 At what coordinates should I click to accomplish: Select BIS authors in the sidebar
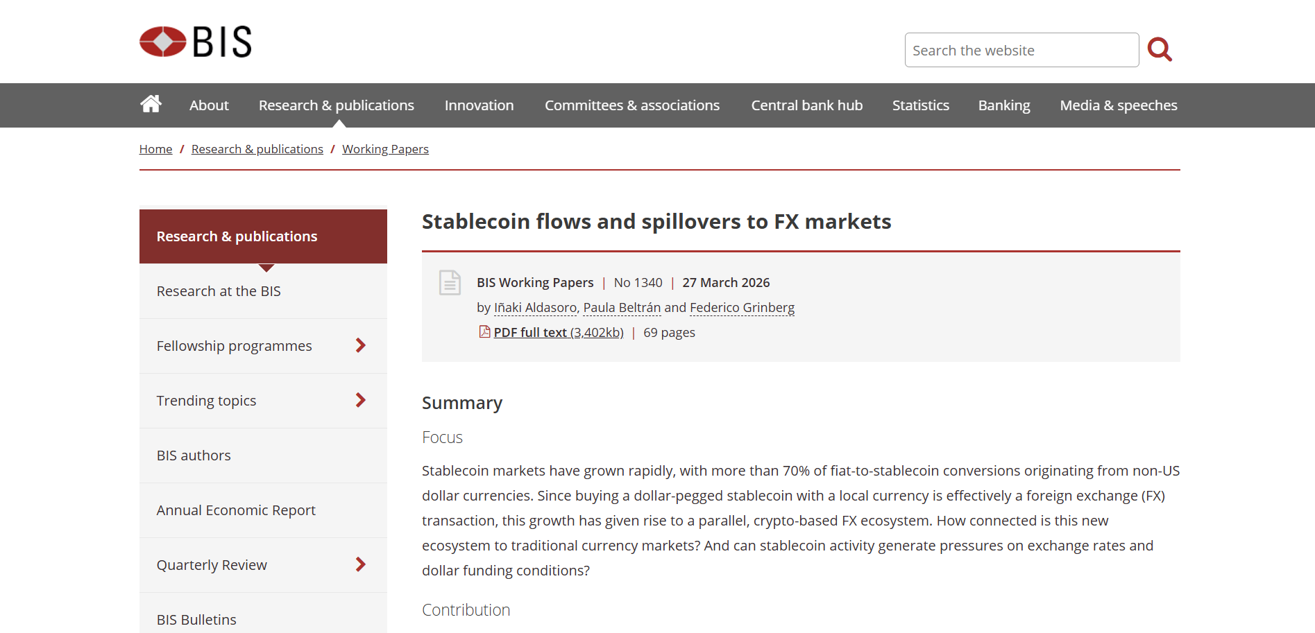tap(194, 455)
